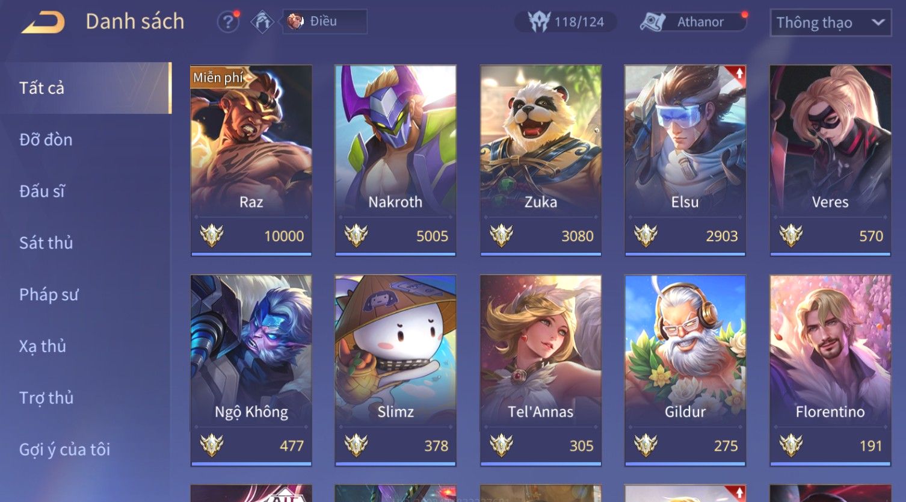Open the help question mark icon
Screen dimensions: 906x502
coord(228,22)
